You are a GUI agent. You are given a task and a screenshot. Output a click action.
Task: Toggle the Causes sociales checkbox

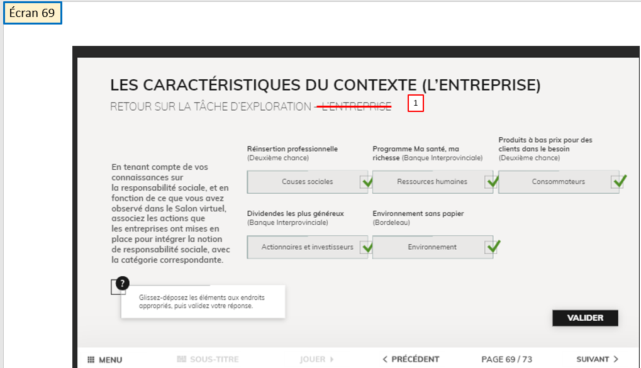366,182
